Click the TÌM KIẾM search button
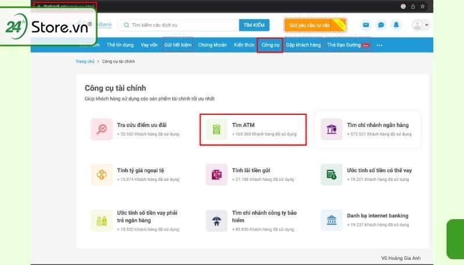The height and width of the screenshot is (265, 464). point(254,25)
